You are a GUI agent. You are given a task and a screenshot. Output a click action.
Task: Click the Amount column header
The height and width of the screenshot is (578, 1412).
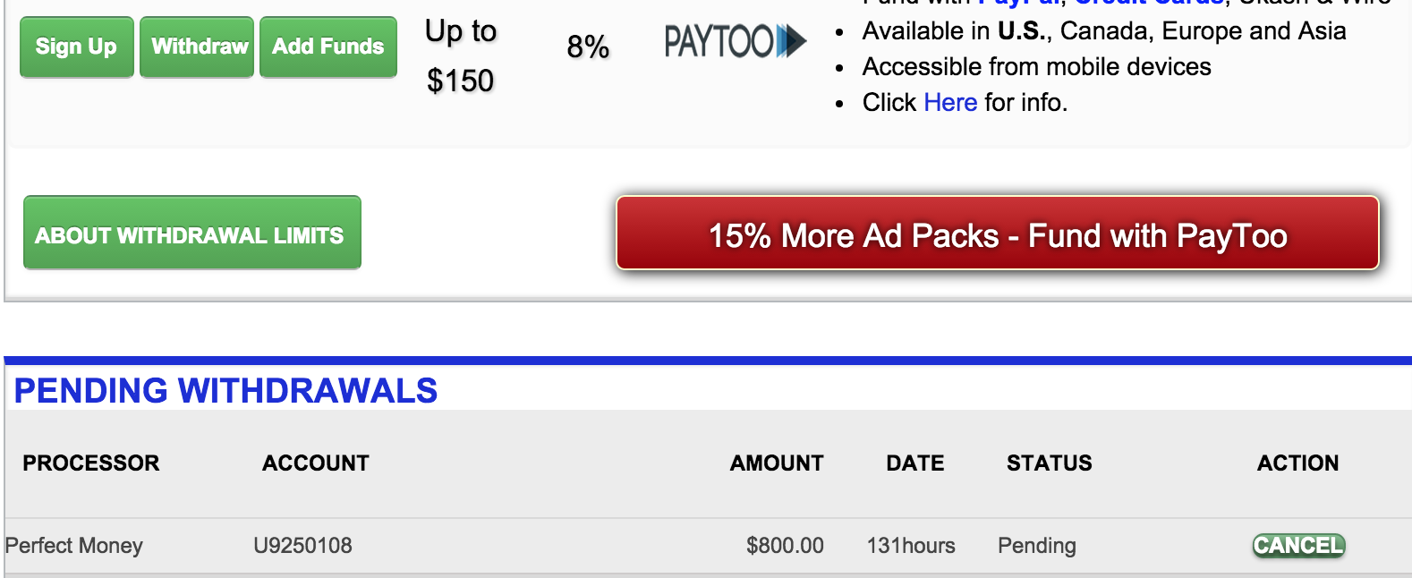777,463
